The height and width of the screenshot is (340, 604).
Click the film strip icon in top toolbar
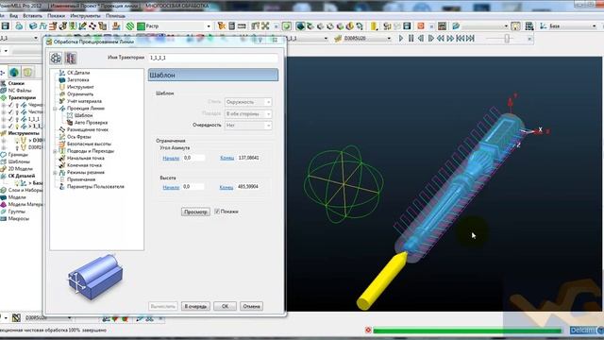click(x=442, y=25)
